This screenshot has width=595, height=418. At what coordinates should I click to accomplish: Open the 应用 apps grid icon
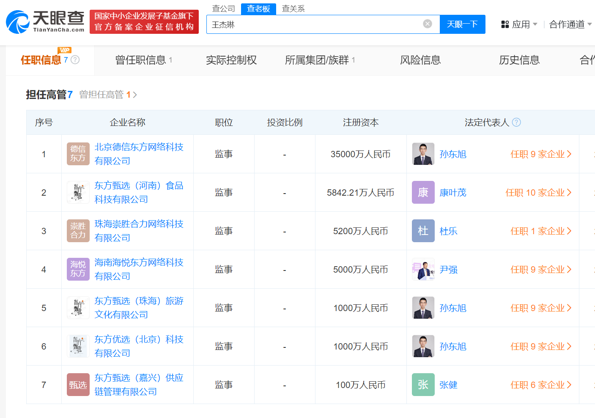click(505, 25)
